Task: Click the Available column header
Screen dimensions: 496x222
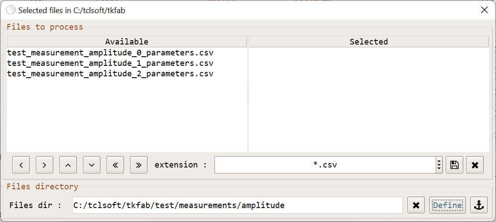Action: [127, 42]
